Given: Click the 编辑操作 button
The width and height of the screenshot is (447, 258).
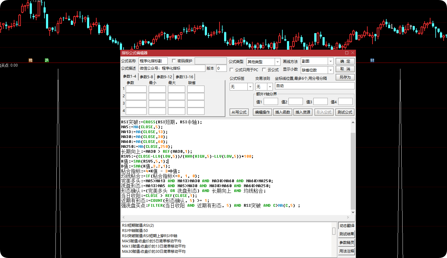Looking at the screenshot, I should click(x=262, y=112).
